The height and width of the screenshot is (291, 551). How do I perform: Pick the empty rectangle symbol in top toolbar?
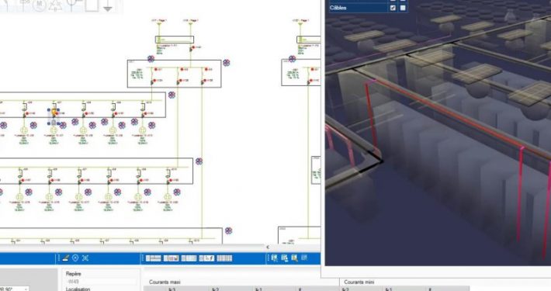pyautogui.click(x=92, y=5)
